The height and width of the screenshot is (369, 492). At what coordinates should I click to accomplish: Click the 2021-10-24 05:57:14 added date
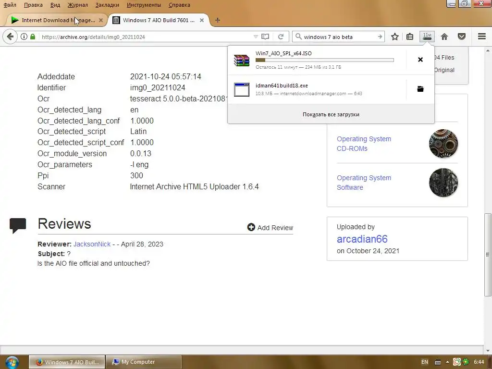[x=165, y=76]
